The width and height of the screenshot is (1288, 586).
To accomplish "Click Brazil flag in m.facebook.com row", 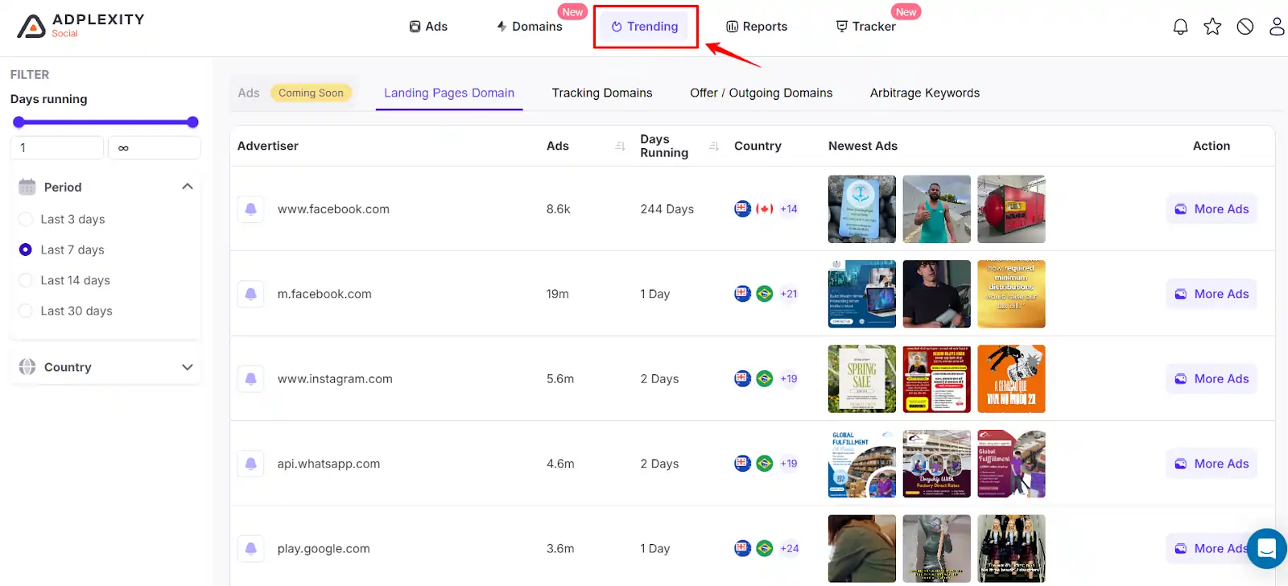I will [x=765, y=294].
